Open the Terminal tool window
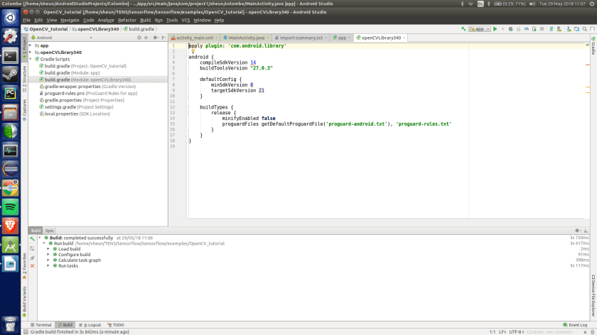The image size is (597, 335). (x=41, y=324)
